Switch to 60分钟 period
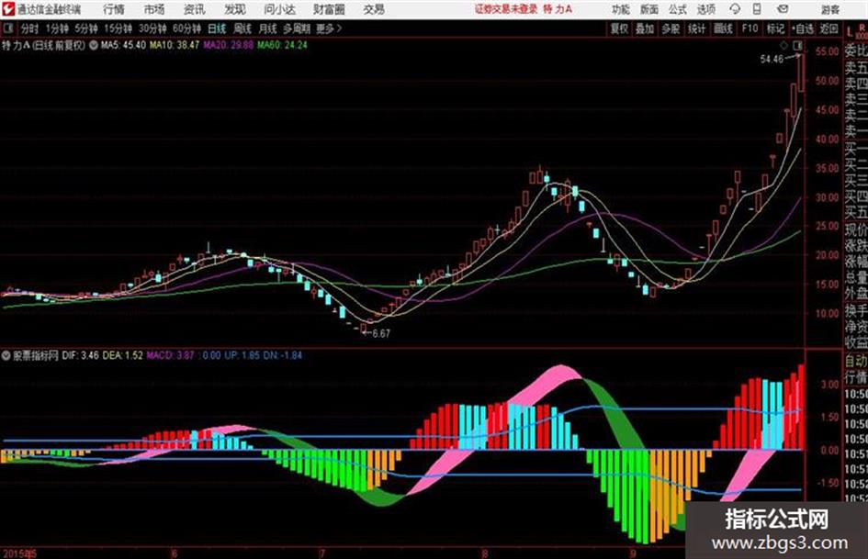This screenshot has width=868, height=559. (x=186, y=28)
